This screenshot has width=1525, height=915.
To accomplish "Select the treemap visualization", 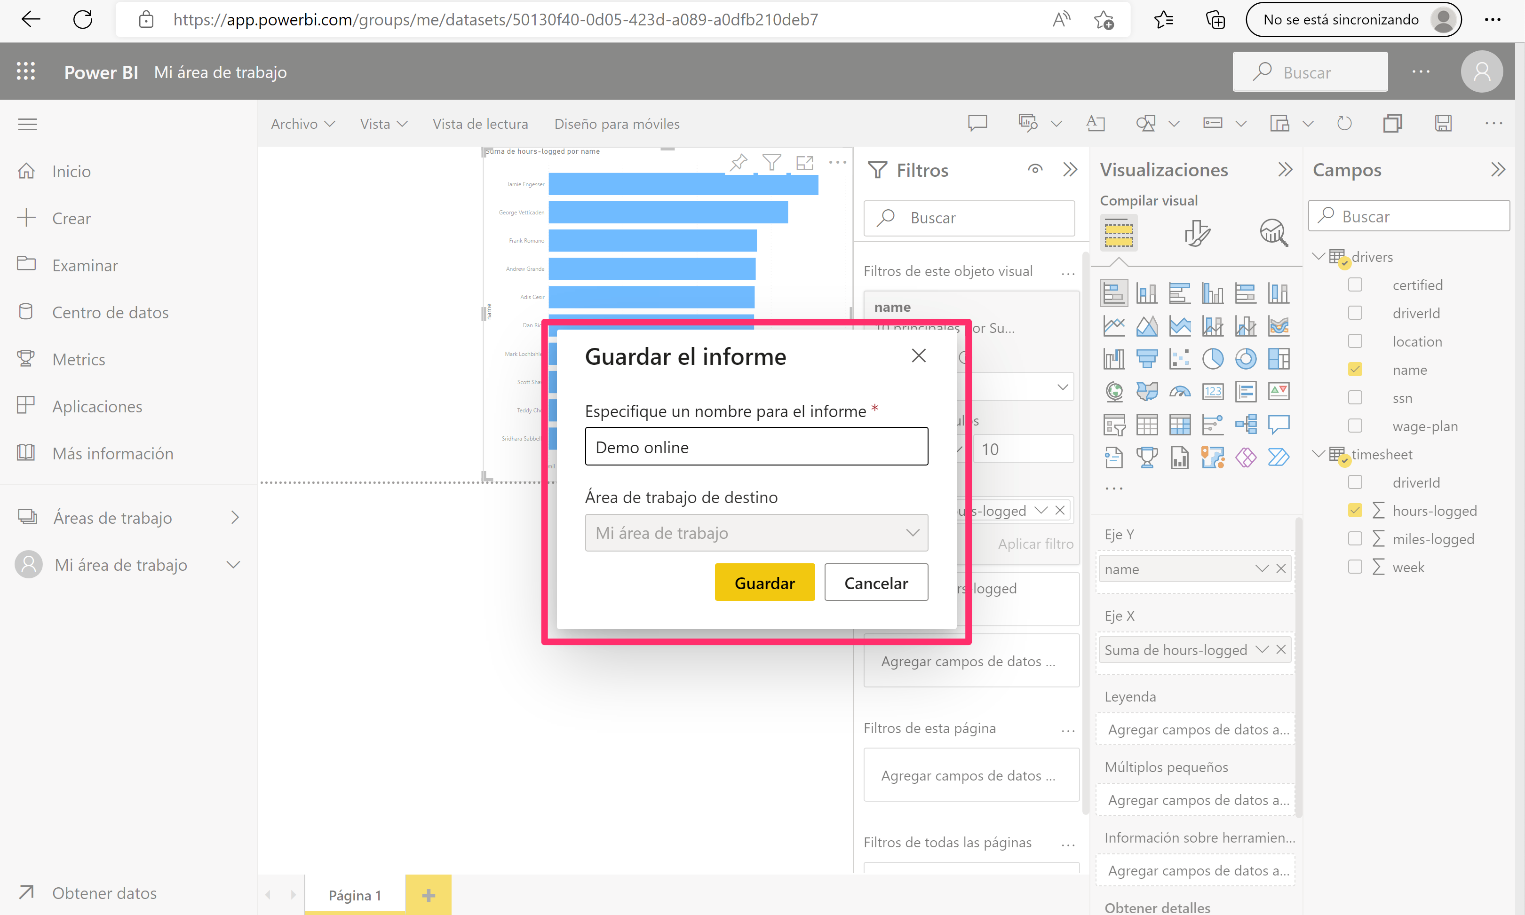I will pos(1279,358).
